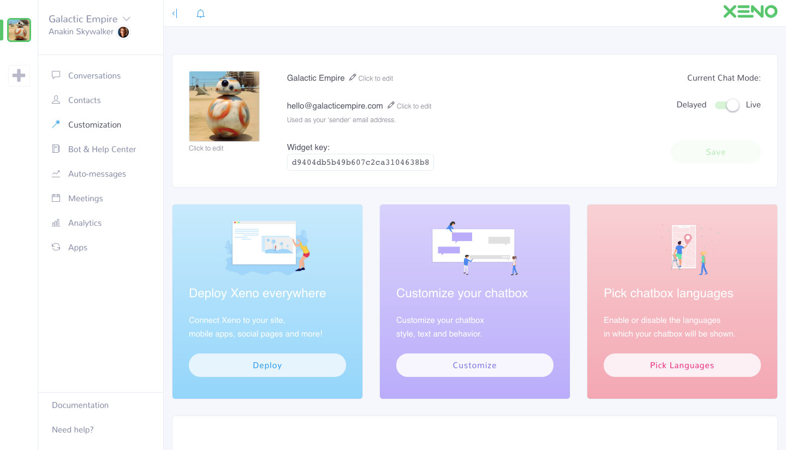This screenshot has height=450, width=786.
Task: Toggle chat mode between Delayed and Live
Action: coord(727,105)
